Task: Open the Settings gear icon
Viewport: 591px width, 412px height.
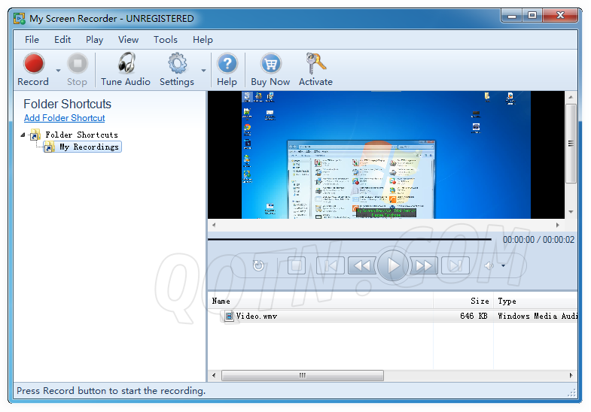Action: [x=177, y=65]
